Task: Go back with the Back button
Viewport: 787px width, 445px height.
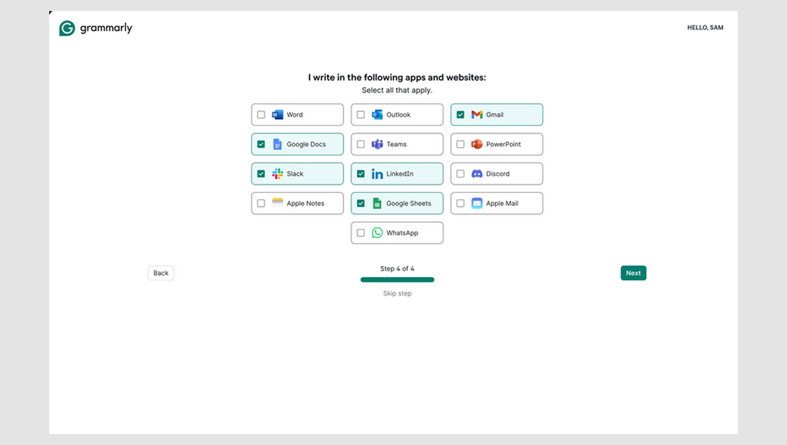Action: pos(161,273)
